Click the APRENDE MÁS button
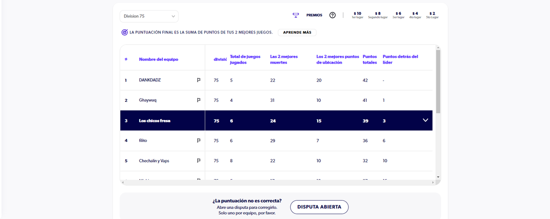550x219 pixels. tap(297, 33)
